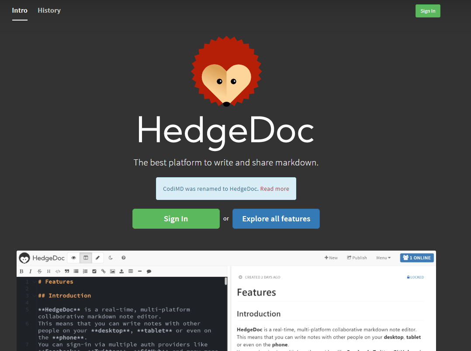Viewport: 471px width, 351px height.
Task: Open the Menu dropdown in the editor
Action: click(x=383, y=258)
